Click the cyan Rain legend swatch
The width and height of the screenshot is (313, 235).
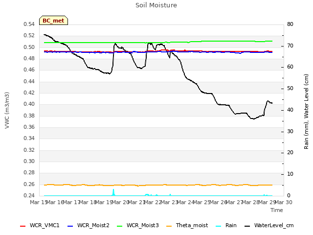click(219, 226)
